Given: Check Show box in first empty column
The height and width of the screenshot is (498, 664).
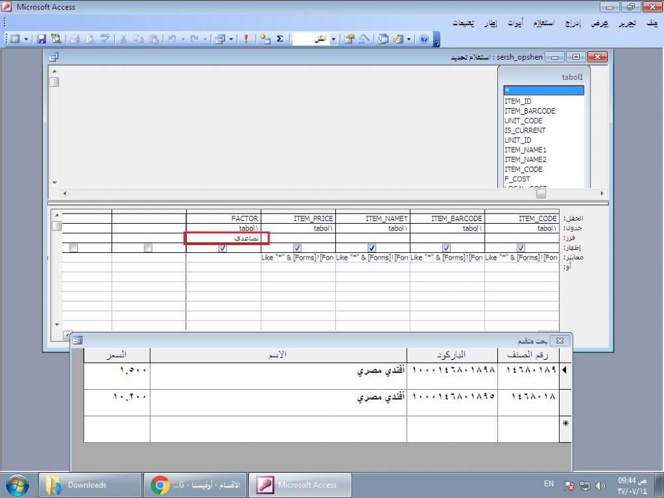Looking at the screenshot, I should click(x=148, y=248).
